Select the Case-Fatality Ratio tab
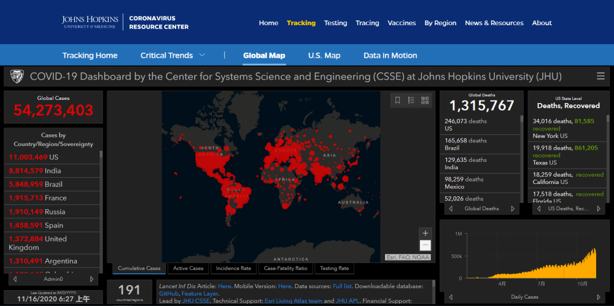 click(x=286, y=268)
